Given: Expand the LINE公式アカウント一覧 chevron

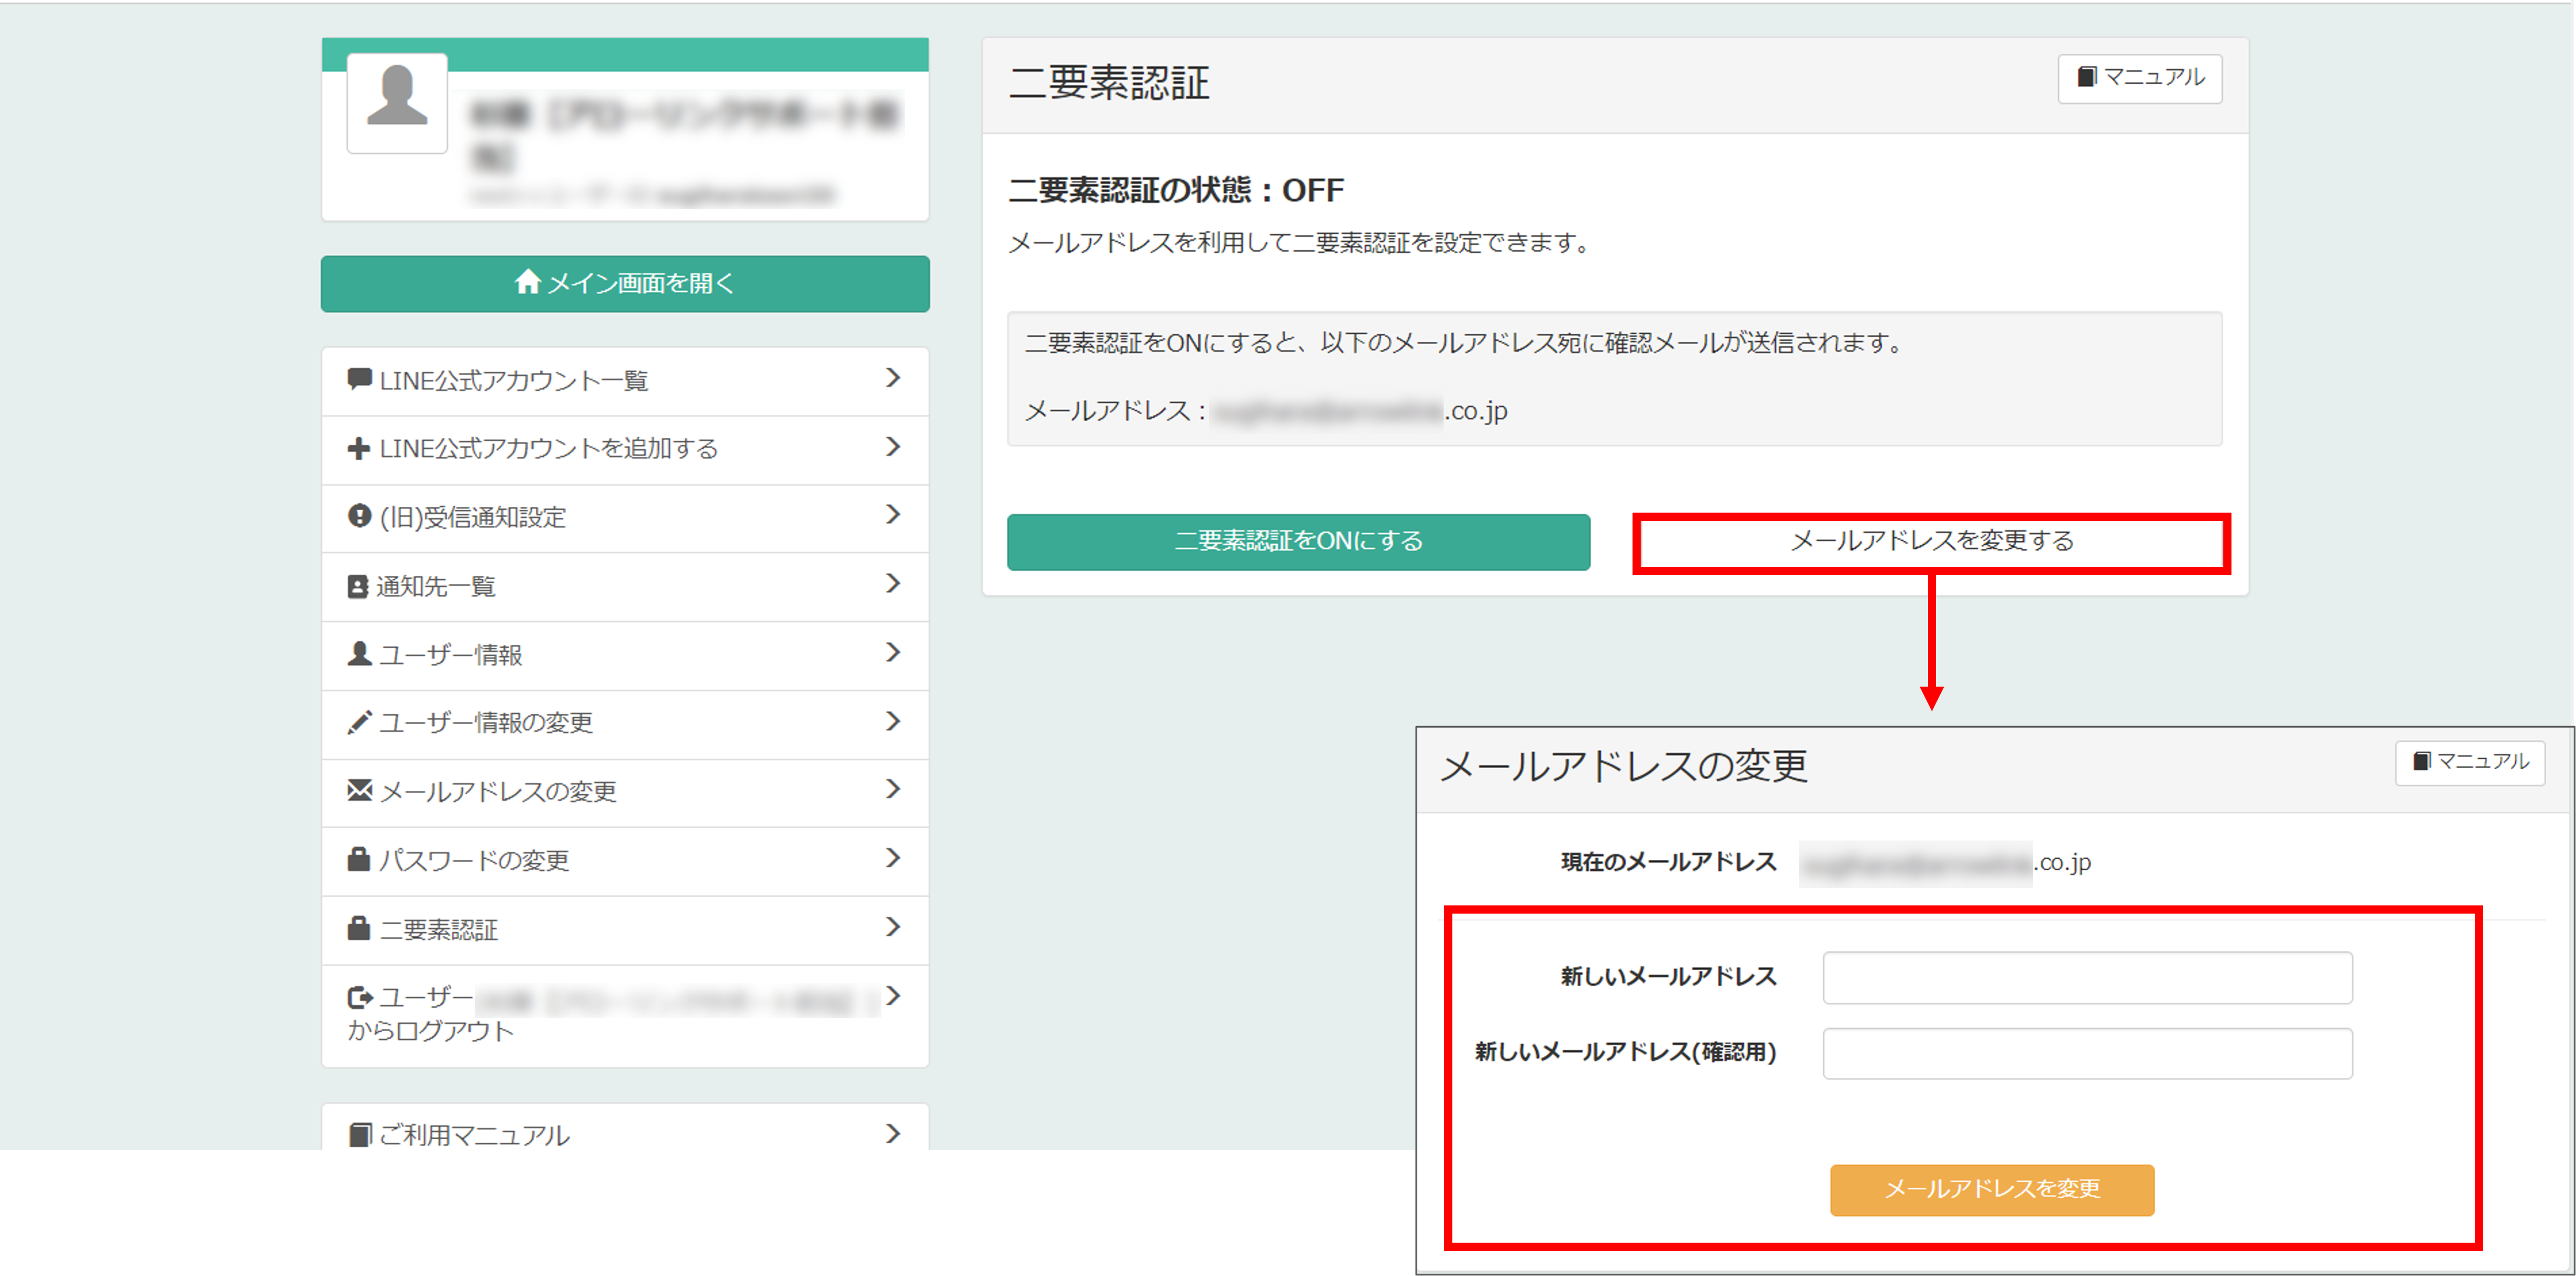Looking at the screenshot, I should click(x=893, y=378).
